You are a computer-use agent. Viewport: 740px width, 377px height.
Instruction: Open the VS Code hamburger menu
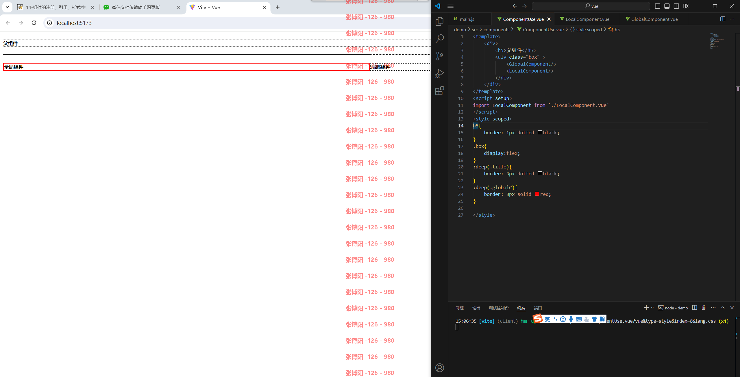[450, 6]
